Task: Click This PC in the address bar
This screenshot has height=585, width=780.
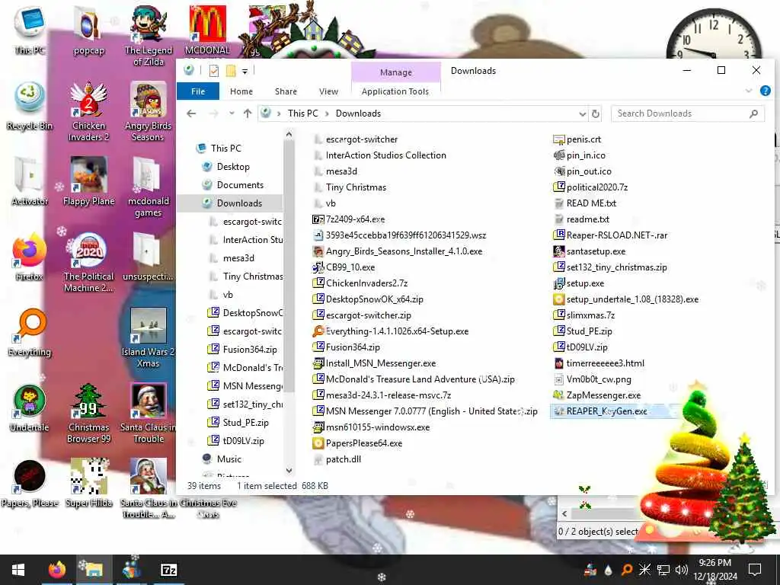Action: click(x=303, y=113)
